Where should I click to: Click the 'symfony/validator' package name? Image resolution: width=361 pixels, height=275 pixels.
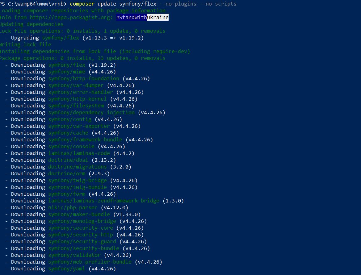coord(75,255)
